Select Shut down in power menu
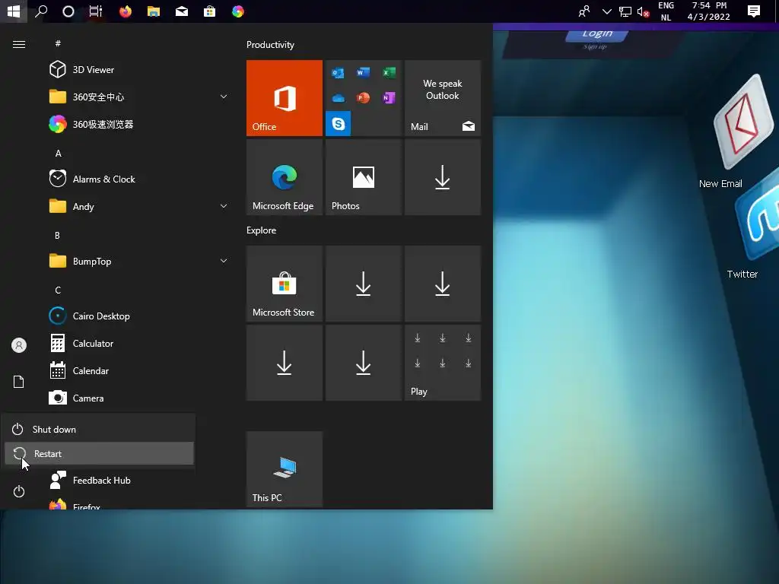This screenshot has height=584, width=779. pyautogui.click(x=100, y=429)
